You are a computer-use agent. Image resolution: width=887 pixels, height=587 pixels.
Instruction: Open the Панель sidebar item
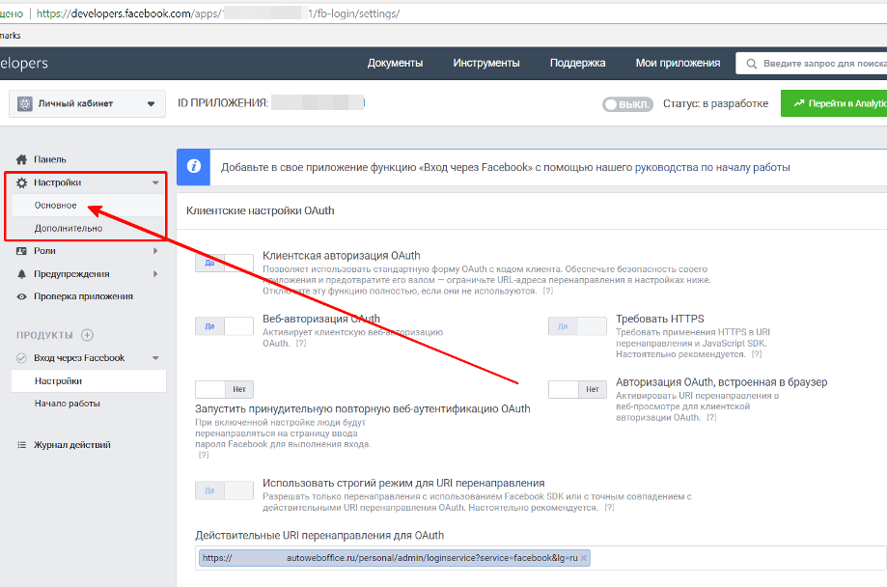[50, 159]
